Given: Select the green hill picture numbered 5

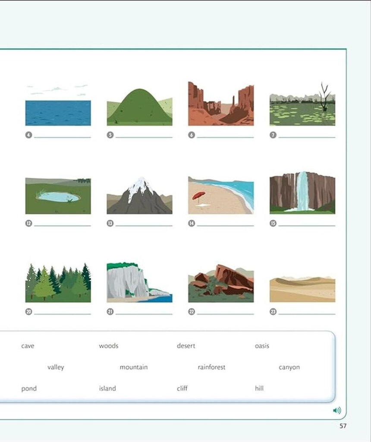Looking at the screenshot, I should pyautogui.click(x=139, y=107).
